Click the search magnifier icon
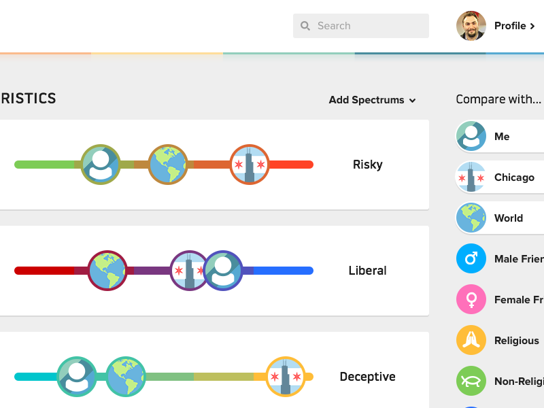This screenshot has width=544, height=408. click(305, 26)
